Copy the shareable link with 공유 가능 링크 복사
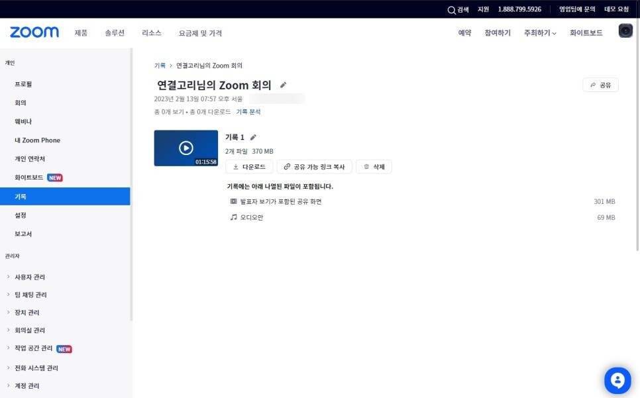Screen dimensions: 640x398 (314, 167)
